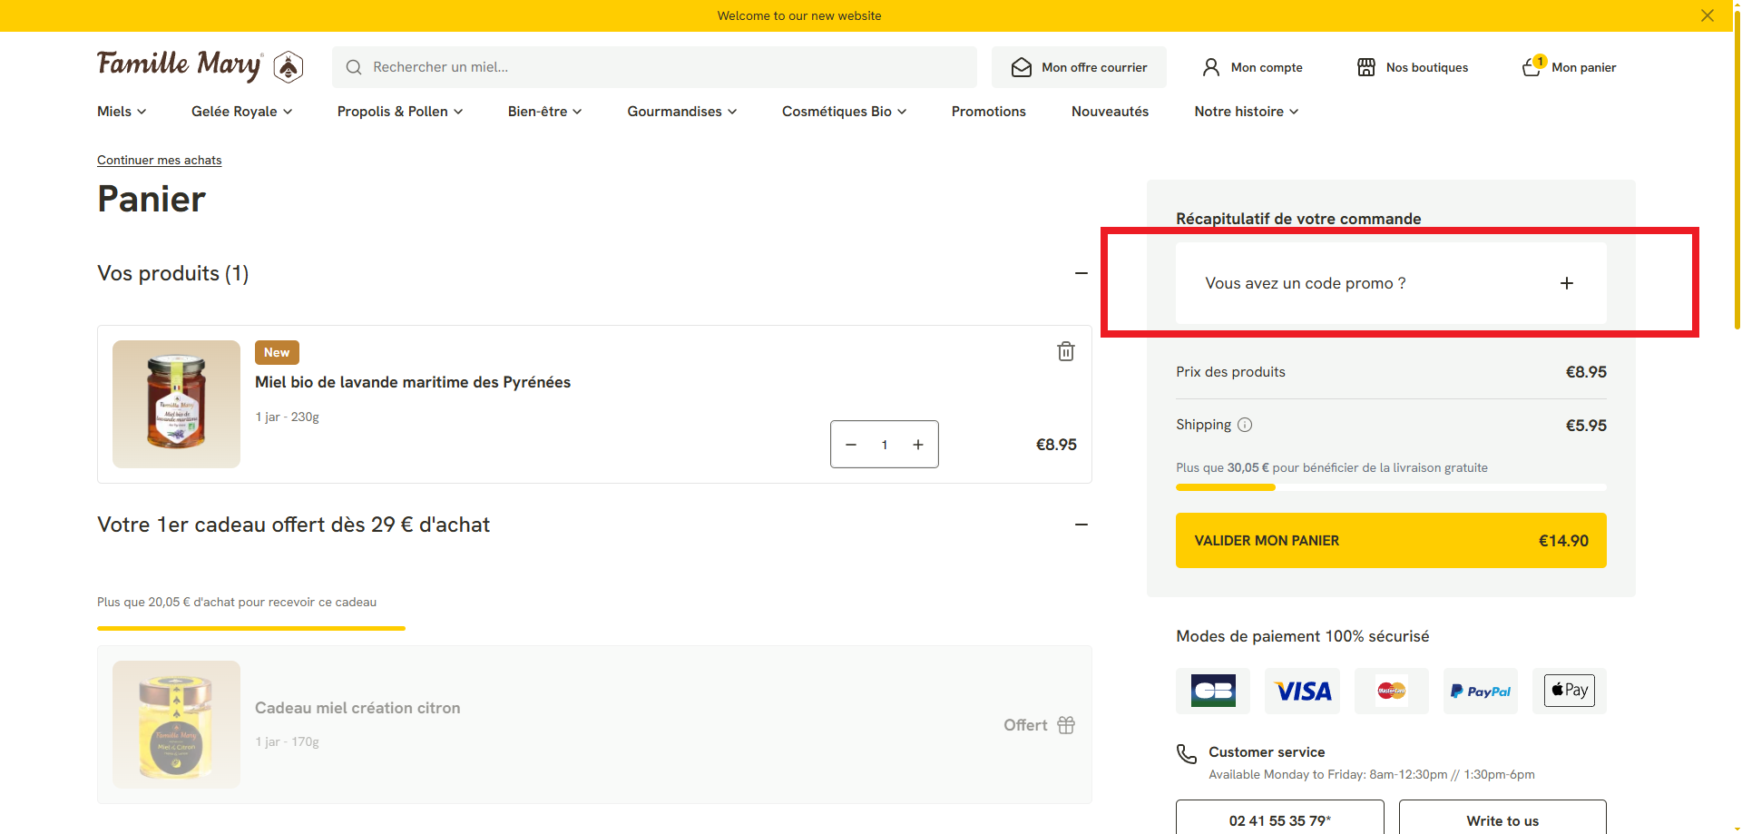Click Continuer mes achats link
Image resolution: width=1742 pixels, height=834 pixels.
coord(160,161)
